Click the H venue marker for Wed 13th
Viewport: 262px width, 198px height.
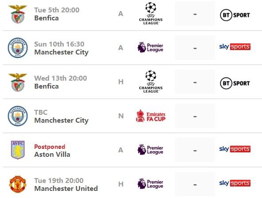point(121,82)
